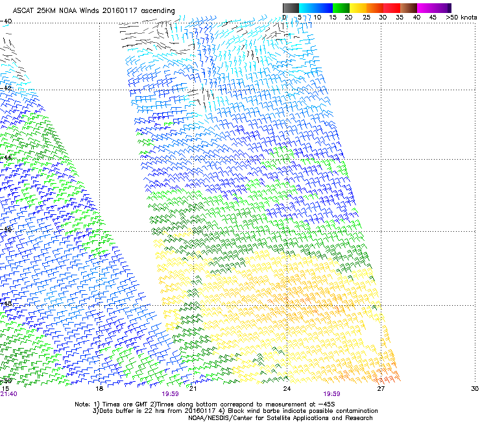Click the latitude label "-46"

coord(6,229)
